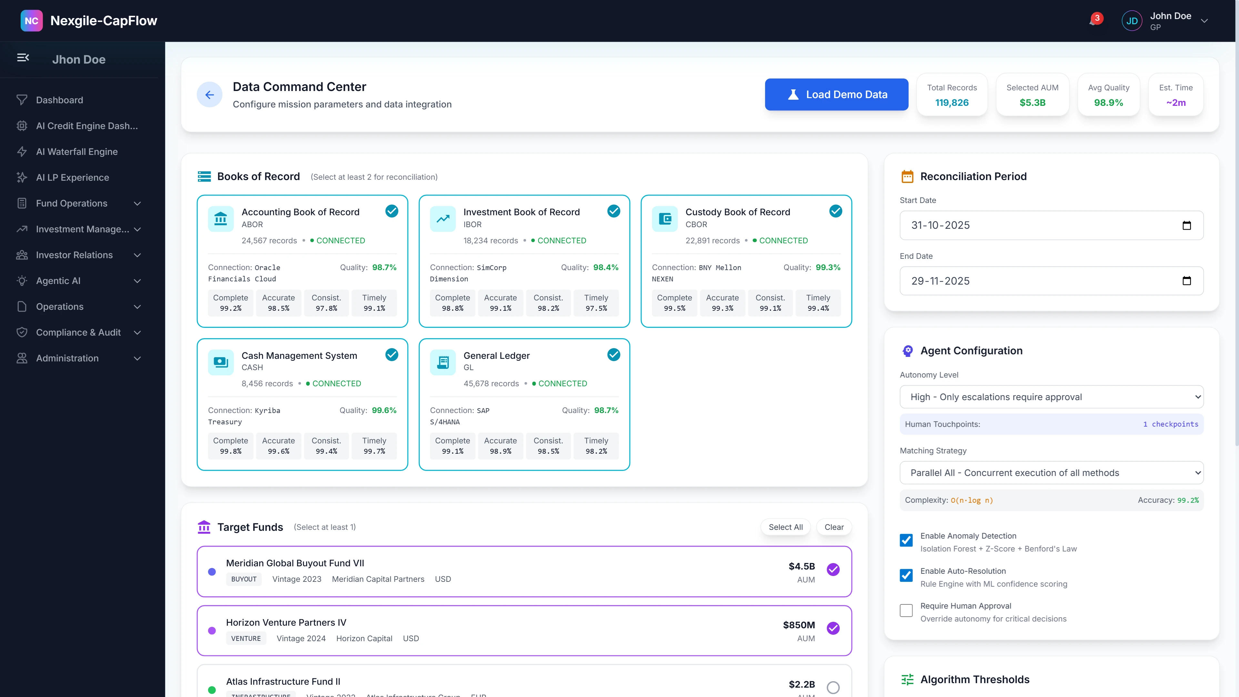Screen dimensions: 1239x697
Task: Change the Matching Strategy dropdown
Action: [x=1051, y=472]
